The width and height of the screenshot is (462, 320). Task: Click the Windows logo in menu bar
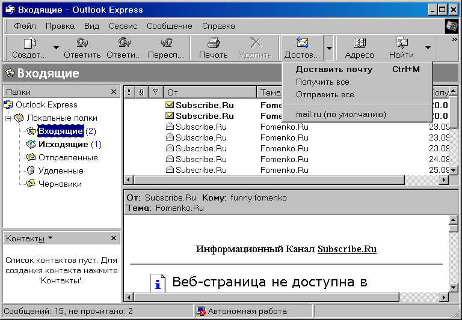452,26
